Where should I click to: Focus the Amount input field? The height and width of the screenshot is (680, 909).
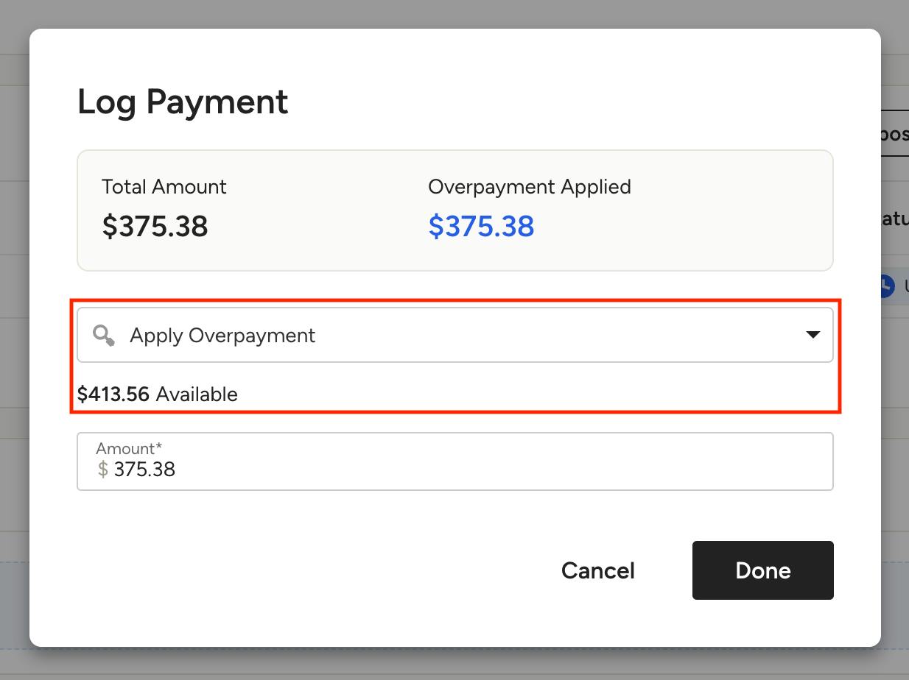tap(455, 461)
